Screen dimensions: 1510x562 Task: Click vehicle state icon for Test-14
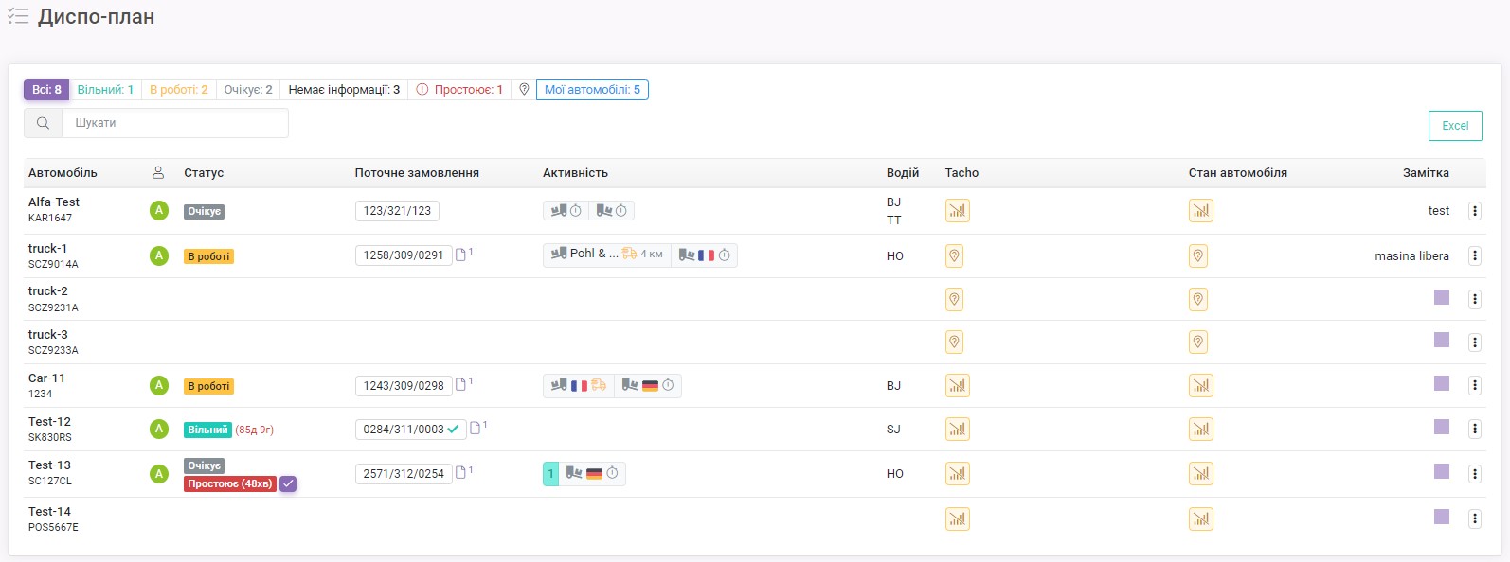pyautogui.click(x=1200, y=519)
